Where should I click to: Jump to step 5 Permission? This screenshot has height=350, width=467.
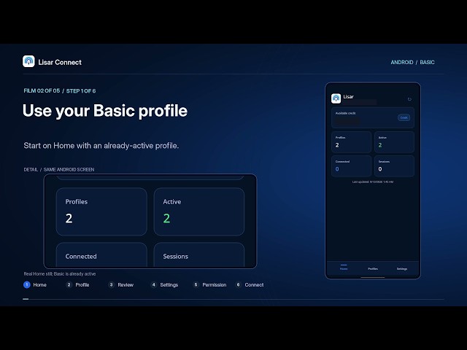point(209,285)
